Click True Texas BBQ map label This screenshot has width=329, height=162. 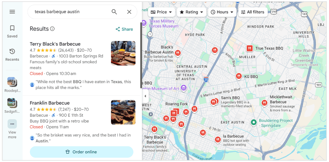tap(269, 48)
